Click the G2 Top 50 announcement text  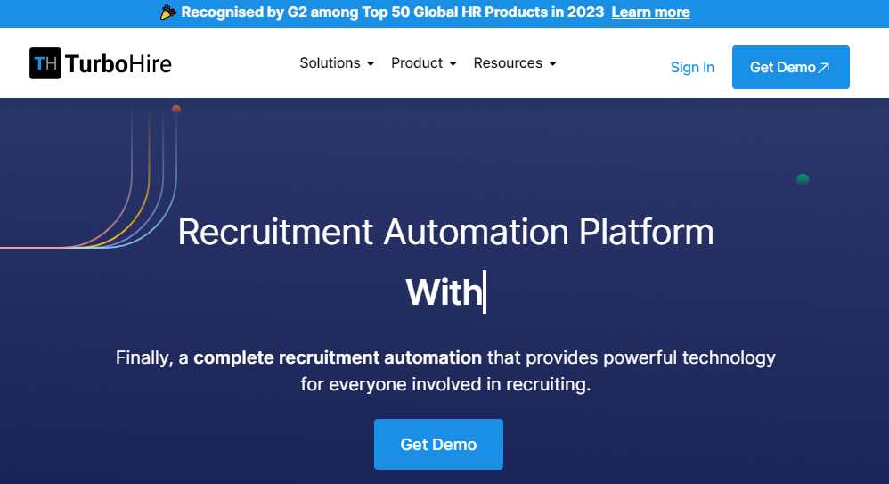392,12
